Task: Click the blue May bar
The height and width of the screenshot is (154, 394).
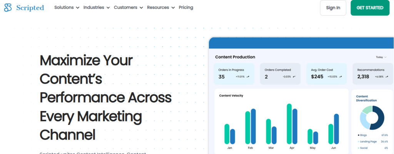Action: pos(316,138)
